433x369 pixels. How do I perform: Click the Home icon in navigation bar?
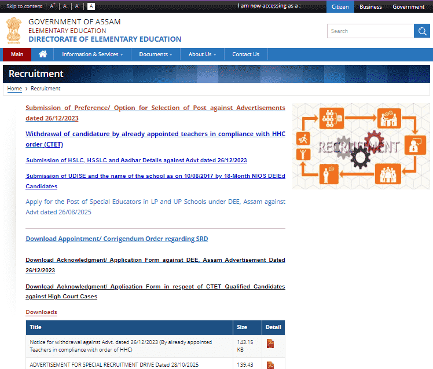point(42,54)
